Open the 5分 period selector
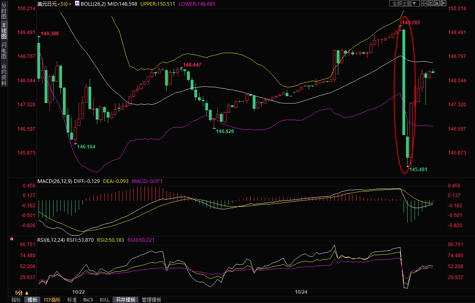The height and width of the screenshot is (303, 475). tap(22, 293)
